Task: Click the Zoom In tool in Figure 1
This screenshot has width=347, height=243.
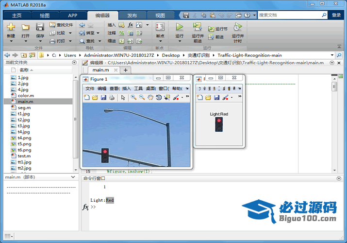Action: click(133, 98)
